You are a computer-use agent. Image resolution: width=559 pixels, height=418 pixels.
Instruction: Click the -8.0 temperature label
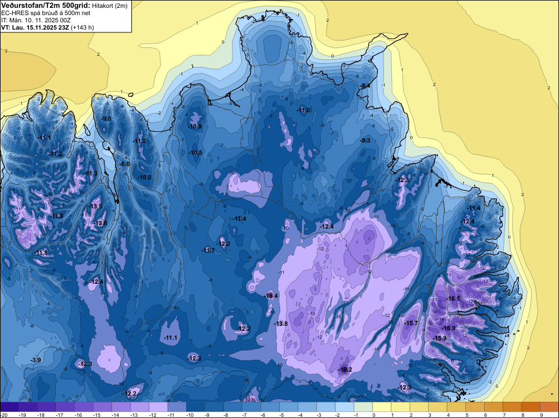point(125,164)
